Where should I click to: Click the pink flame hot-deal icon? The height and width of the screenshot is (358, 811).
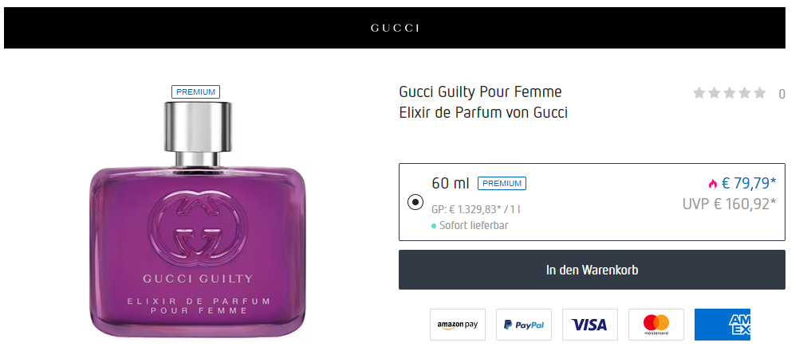[x=713, y=184]
